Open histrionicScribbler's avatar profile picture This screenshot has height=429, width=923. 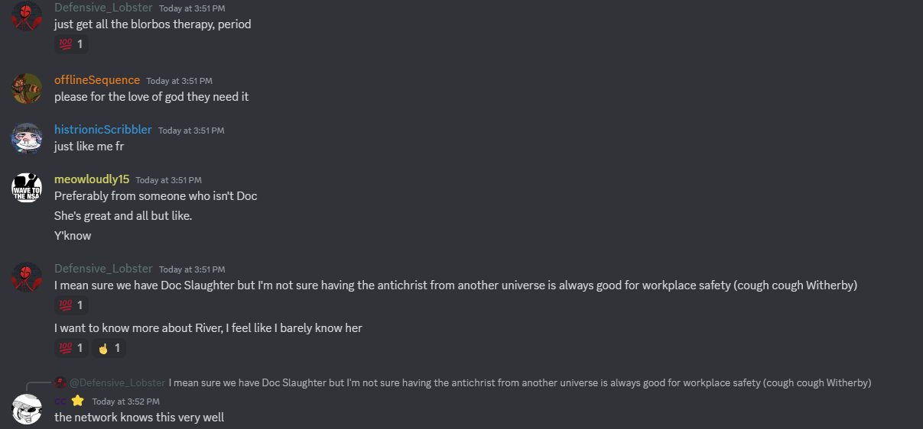click(27, 138)
